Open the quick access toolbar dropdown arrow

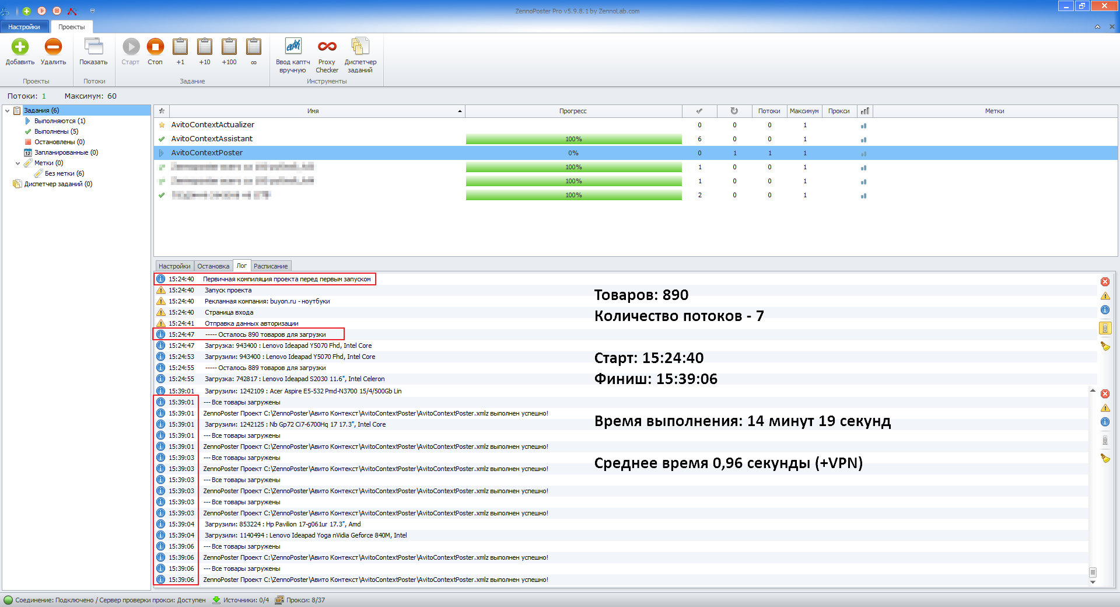[x=92, y=11]
